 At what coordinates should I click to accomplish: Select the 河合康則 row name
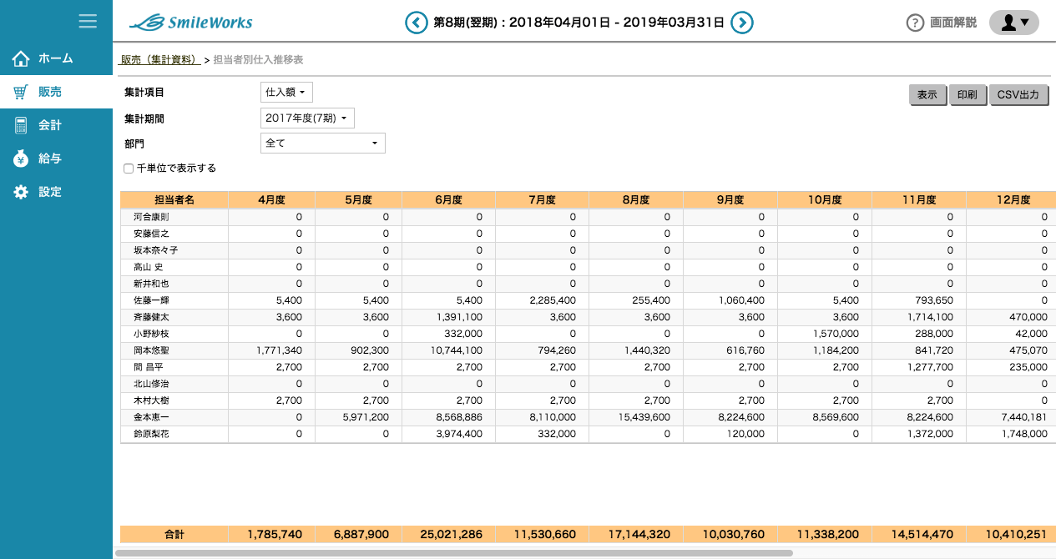pyautogui.click(x=151, y=217)
